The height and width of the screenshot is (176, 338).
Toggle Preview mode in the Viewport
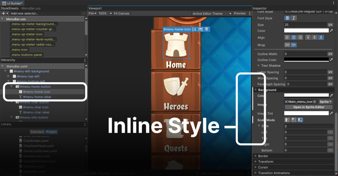[x=239, y=14]
